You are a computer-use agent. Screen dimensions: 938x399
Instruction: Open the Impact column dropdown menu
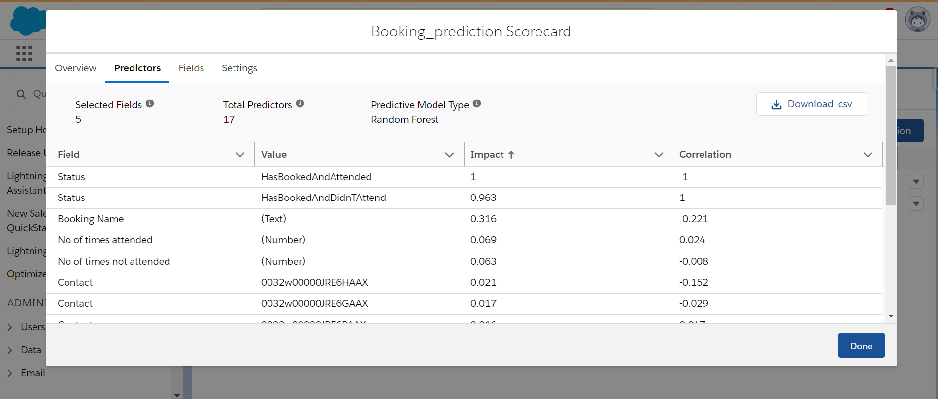(659, 155)
